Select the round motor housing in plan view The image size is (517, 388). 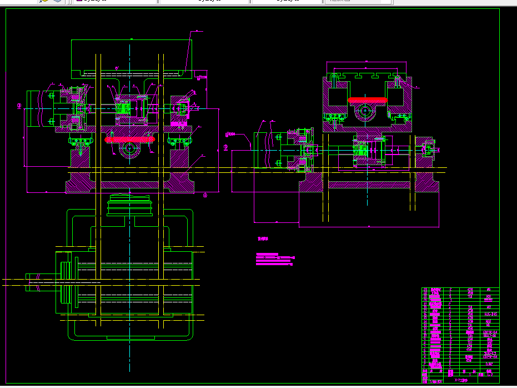[x=129, y=205]
